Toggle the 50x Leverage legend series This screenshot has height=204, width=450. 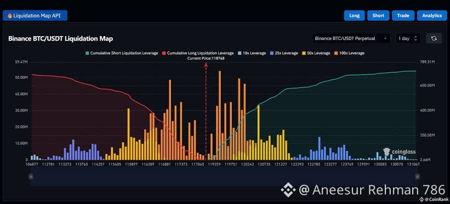(316, 53)
